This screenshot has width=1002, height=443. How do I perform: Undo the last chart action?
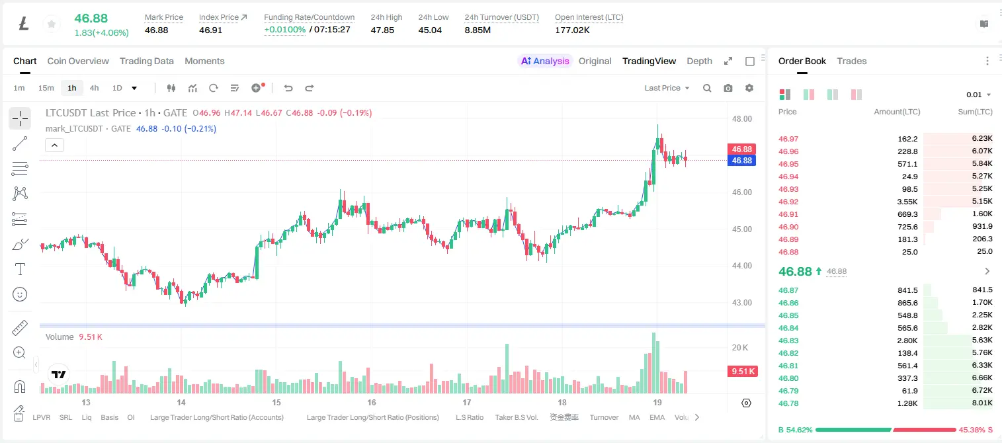point(288,88)
